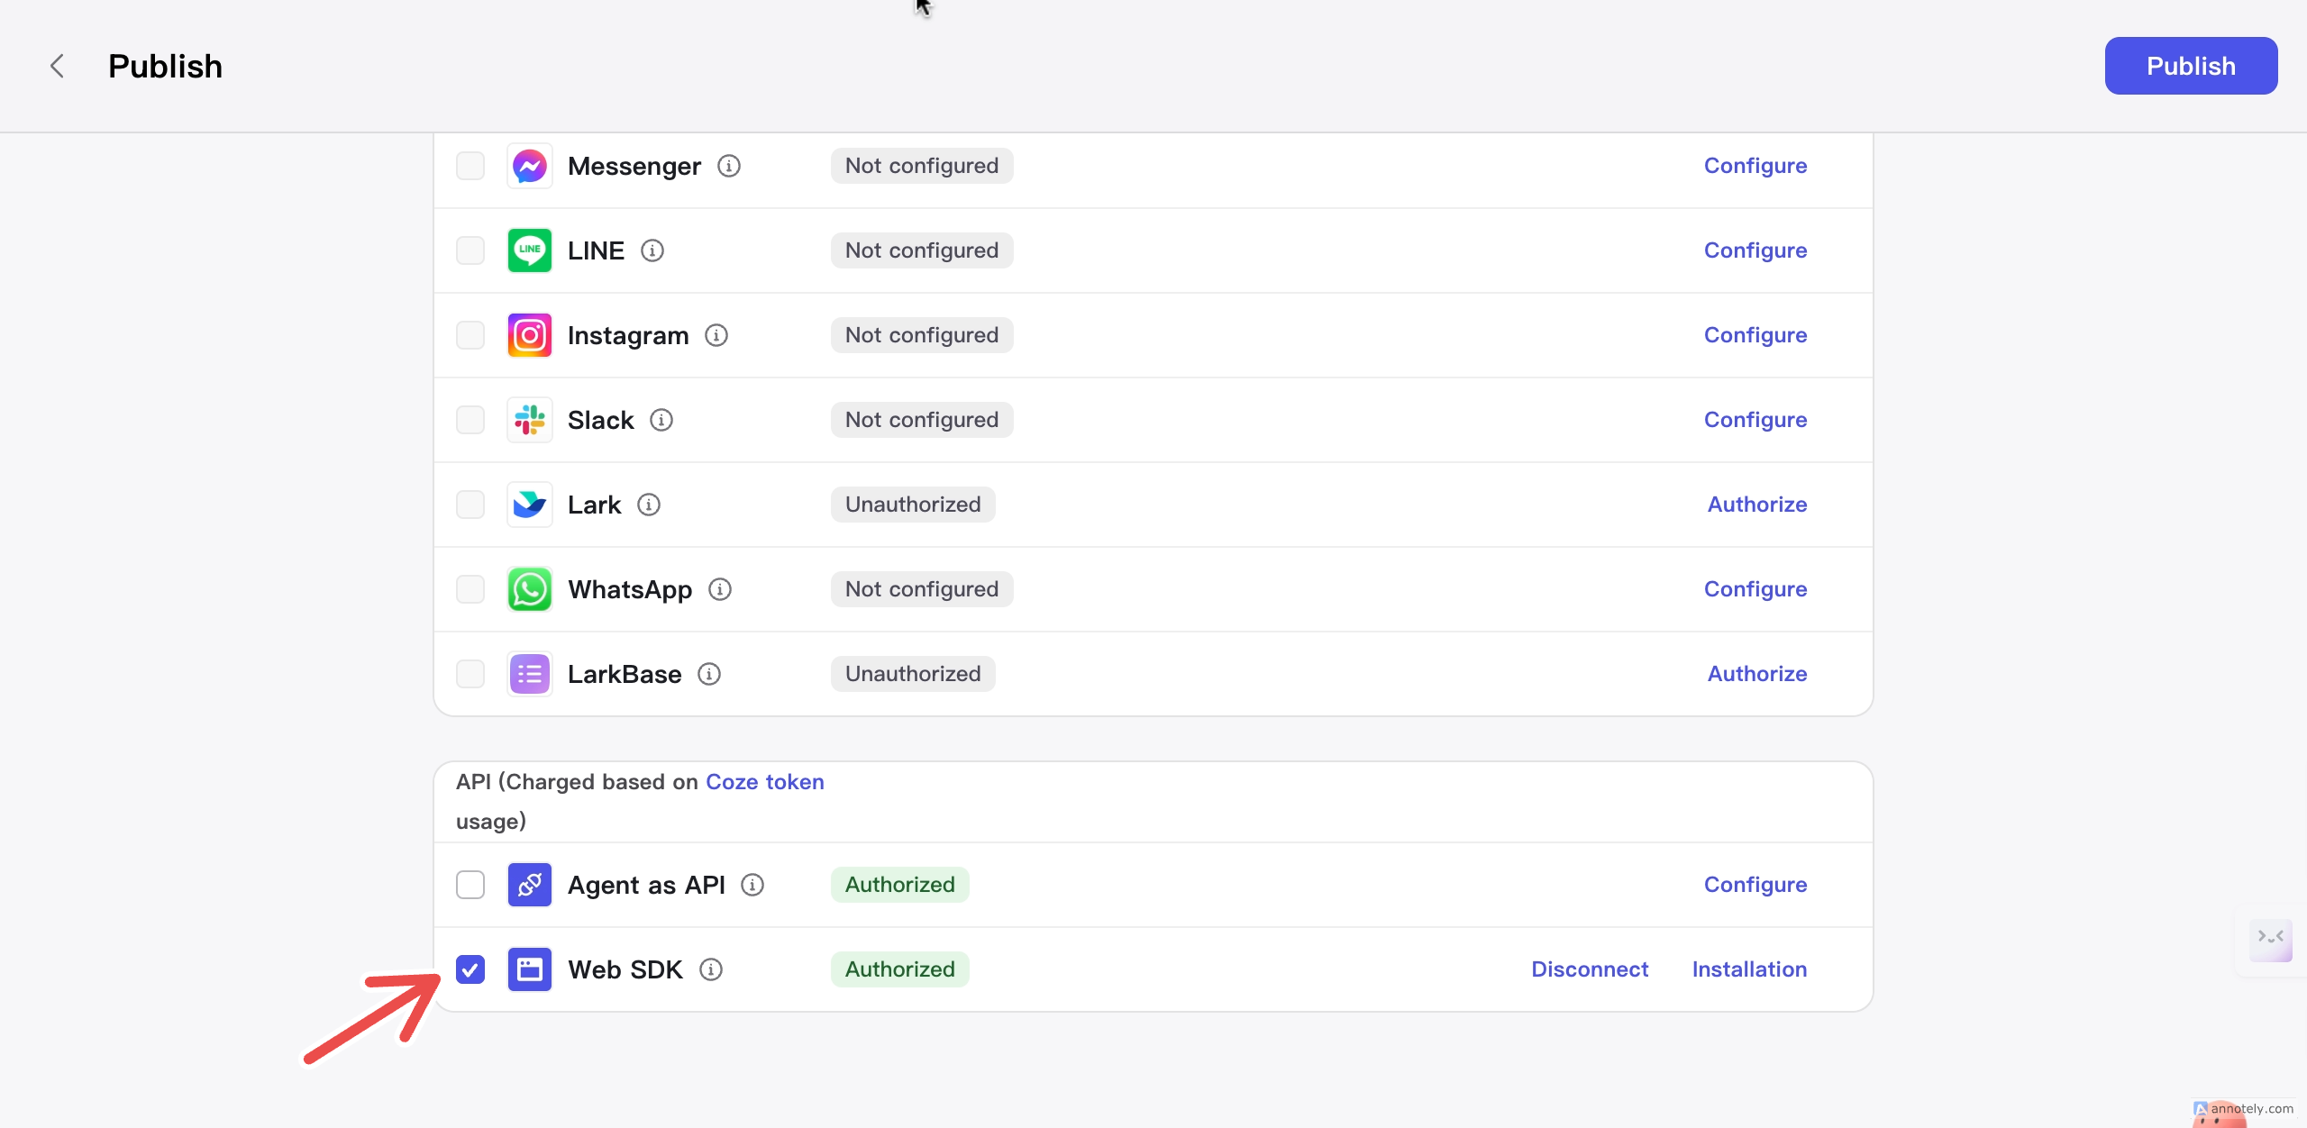This screenshot has width=2307, height=1128.
Task: Click WhatsApp 'Not configured' status badge
Action: pyautogui.click(x=922, y=589)
